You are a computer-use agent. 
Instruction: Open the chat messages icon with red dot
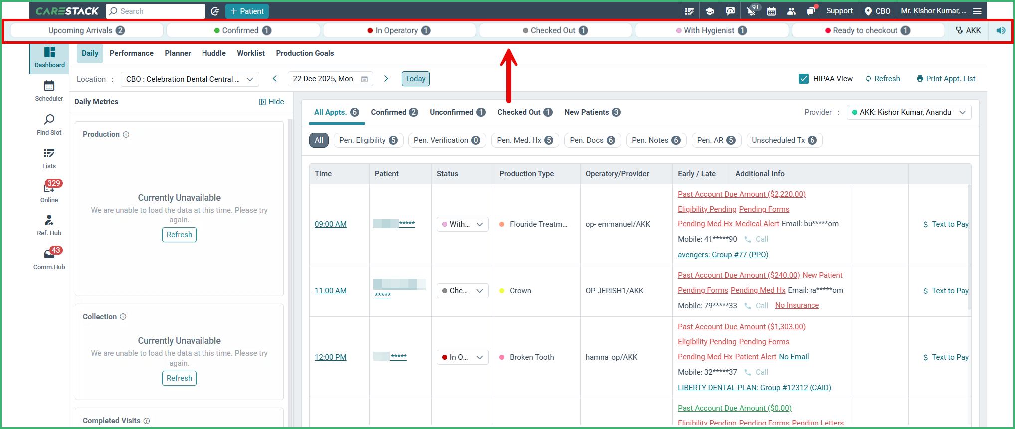coord(811,11)
